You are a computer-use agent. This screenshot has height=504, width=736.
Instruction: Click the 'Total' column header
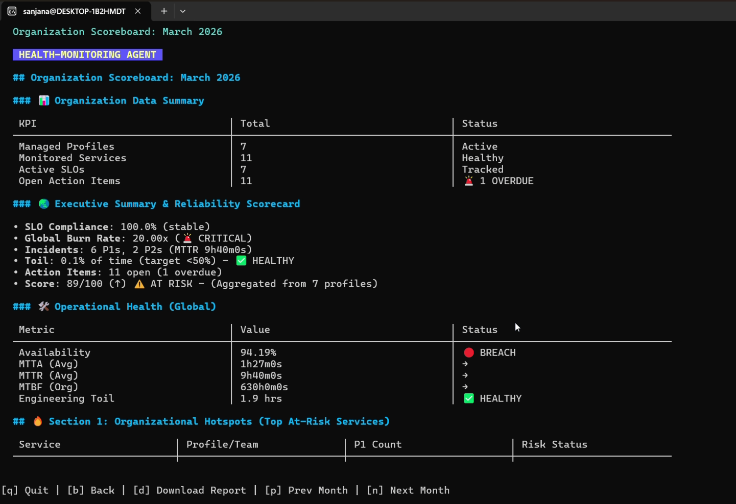point(255,123)
